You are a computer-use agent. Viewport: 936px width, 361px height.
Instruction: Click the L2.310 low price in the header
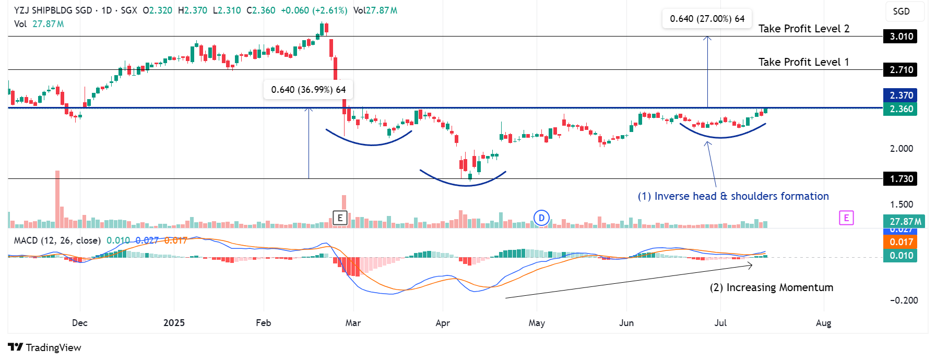(227, 10)
